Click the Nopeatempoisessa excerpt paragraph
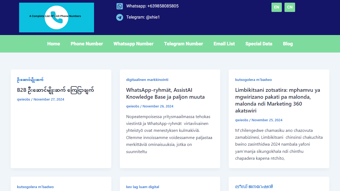The height and width of the screenshot is (191, 340). 169,134
